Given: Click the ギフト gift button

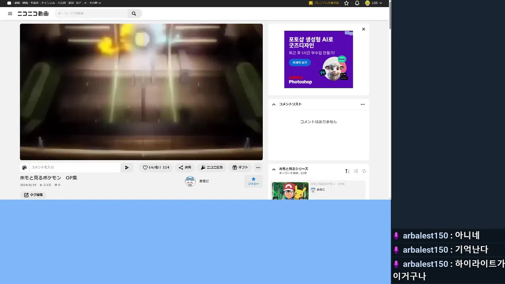Looking at the screenshot, I should coord(240,168).
